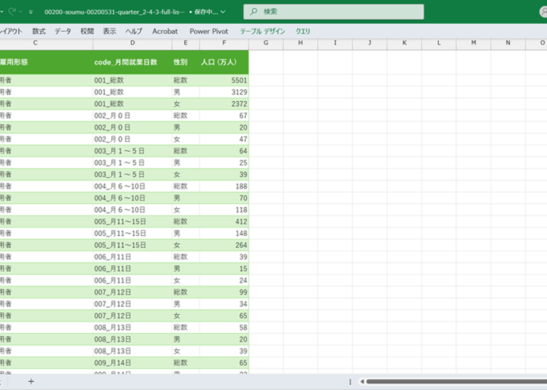This screenshot has height=390, width=547.
Task: Select column N header
Action: point(508,43)
